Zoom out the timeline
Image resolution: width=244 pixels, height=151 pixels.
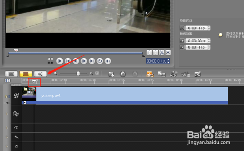tap(55, 74)
